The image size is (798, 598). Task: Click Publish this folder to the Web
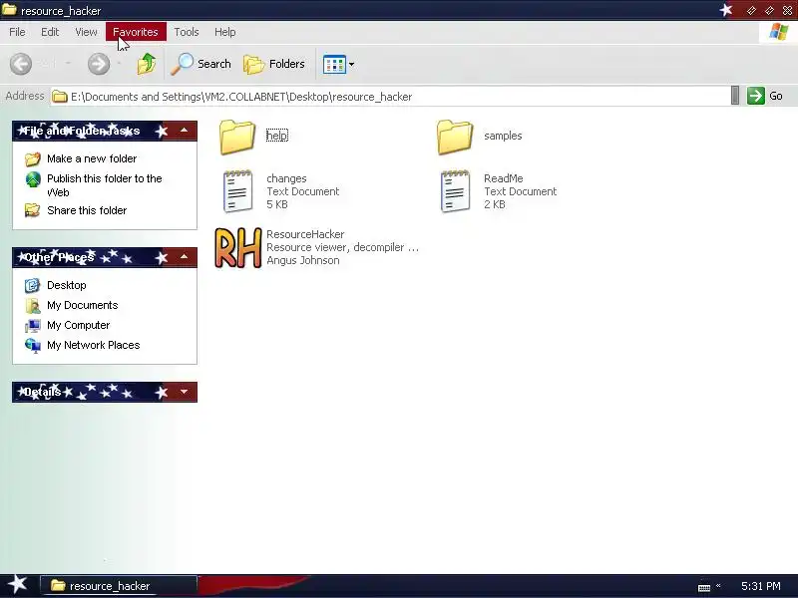click(x=105, y=185)
